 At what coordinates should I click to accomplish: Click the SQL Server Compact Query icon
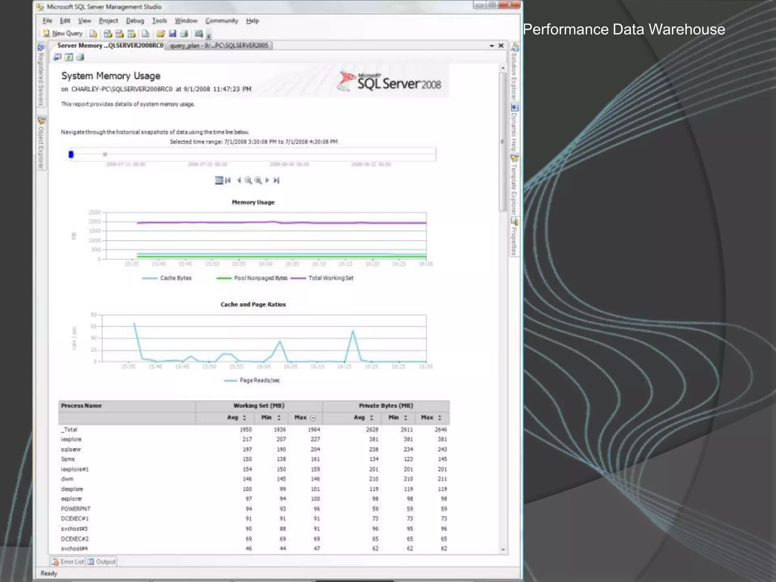(x=145, y=34)
